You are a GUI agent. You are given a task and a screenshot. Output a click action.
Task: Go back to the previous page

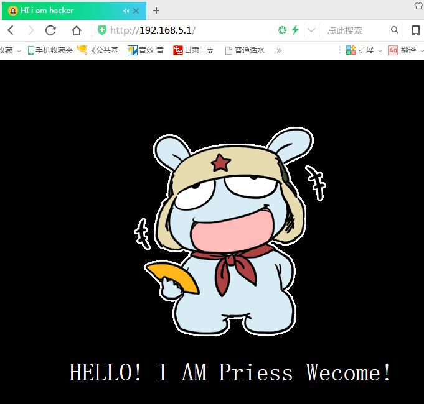point(11,30)
